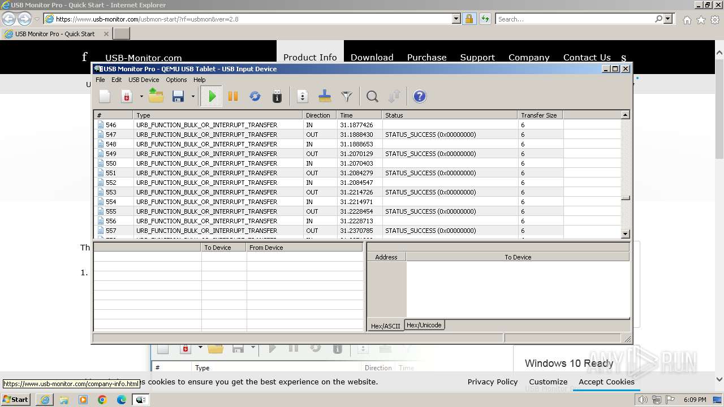Open Purchase link on website nav
The image size is (724, 407).
pyautogui.click(x=427, y=58)
